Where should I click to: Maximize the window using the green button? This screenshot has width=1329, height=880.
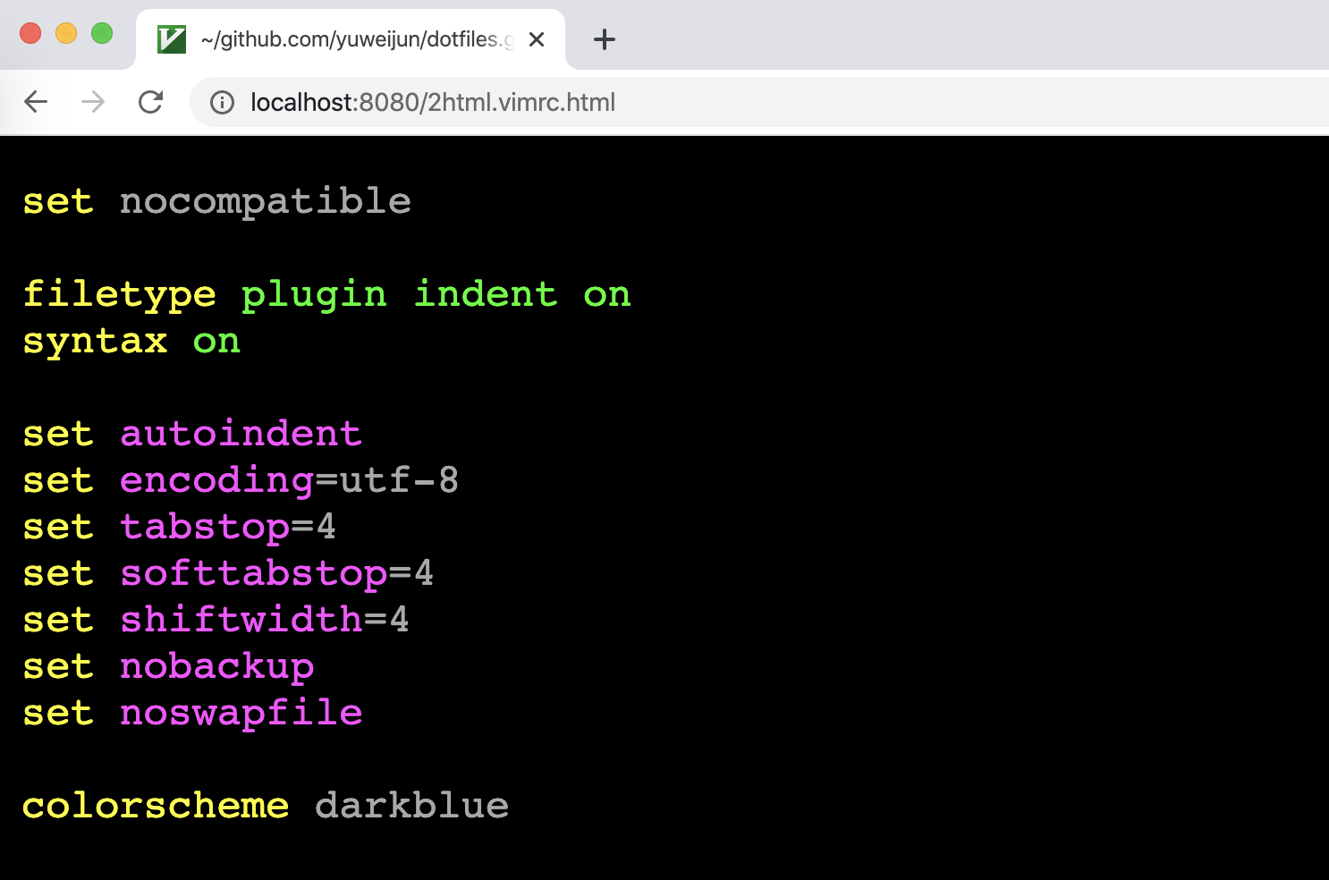click(102, 33)
